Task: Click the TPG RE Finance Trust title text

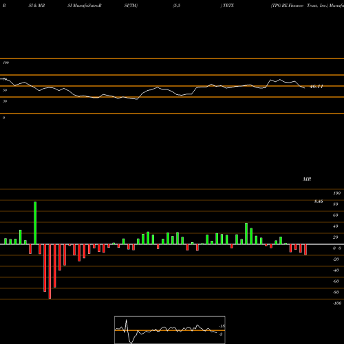Action: (x=299, y=6)
